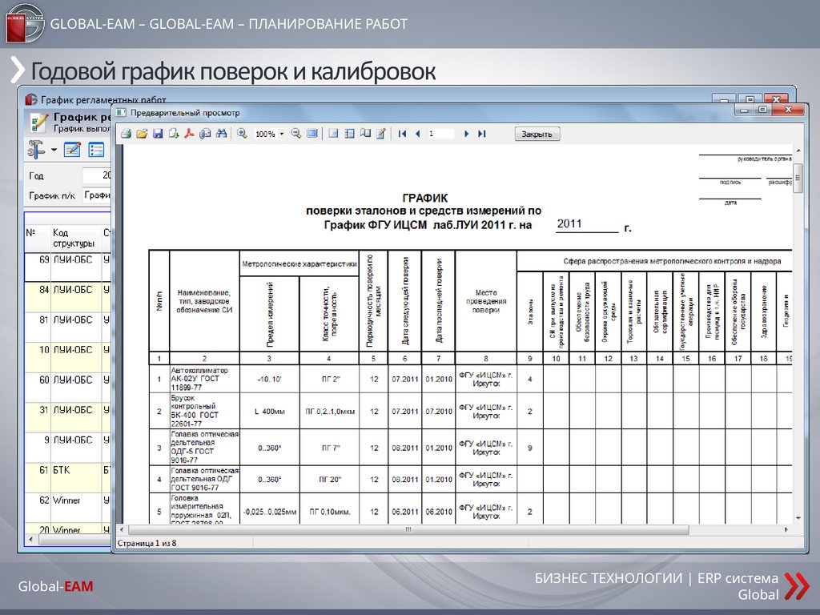Click the grid scroll-left arrow in background window
This screenshot has width=820, height=615.
(31, 539)
